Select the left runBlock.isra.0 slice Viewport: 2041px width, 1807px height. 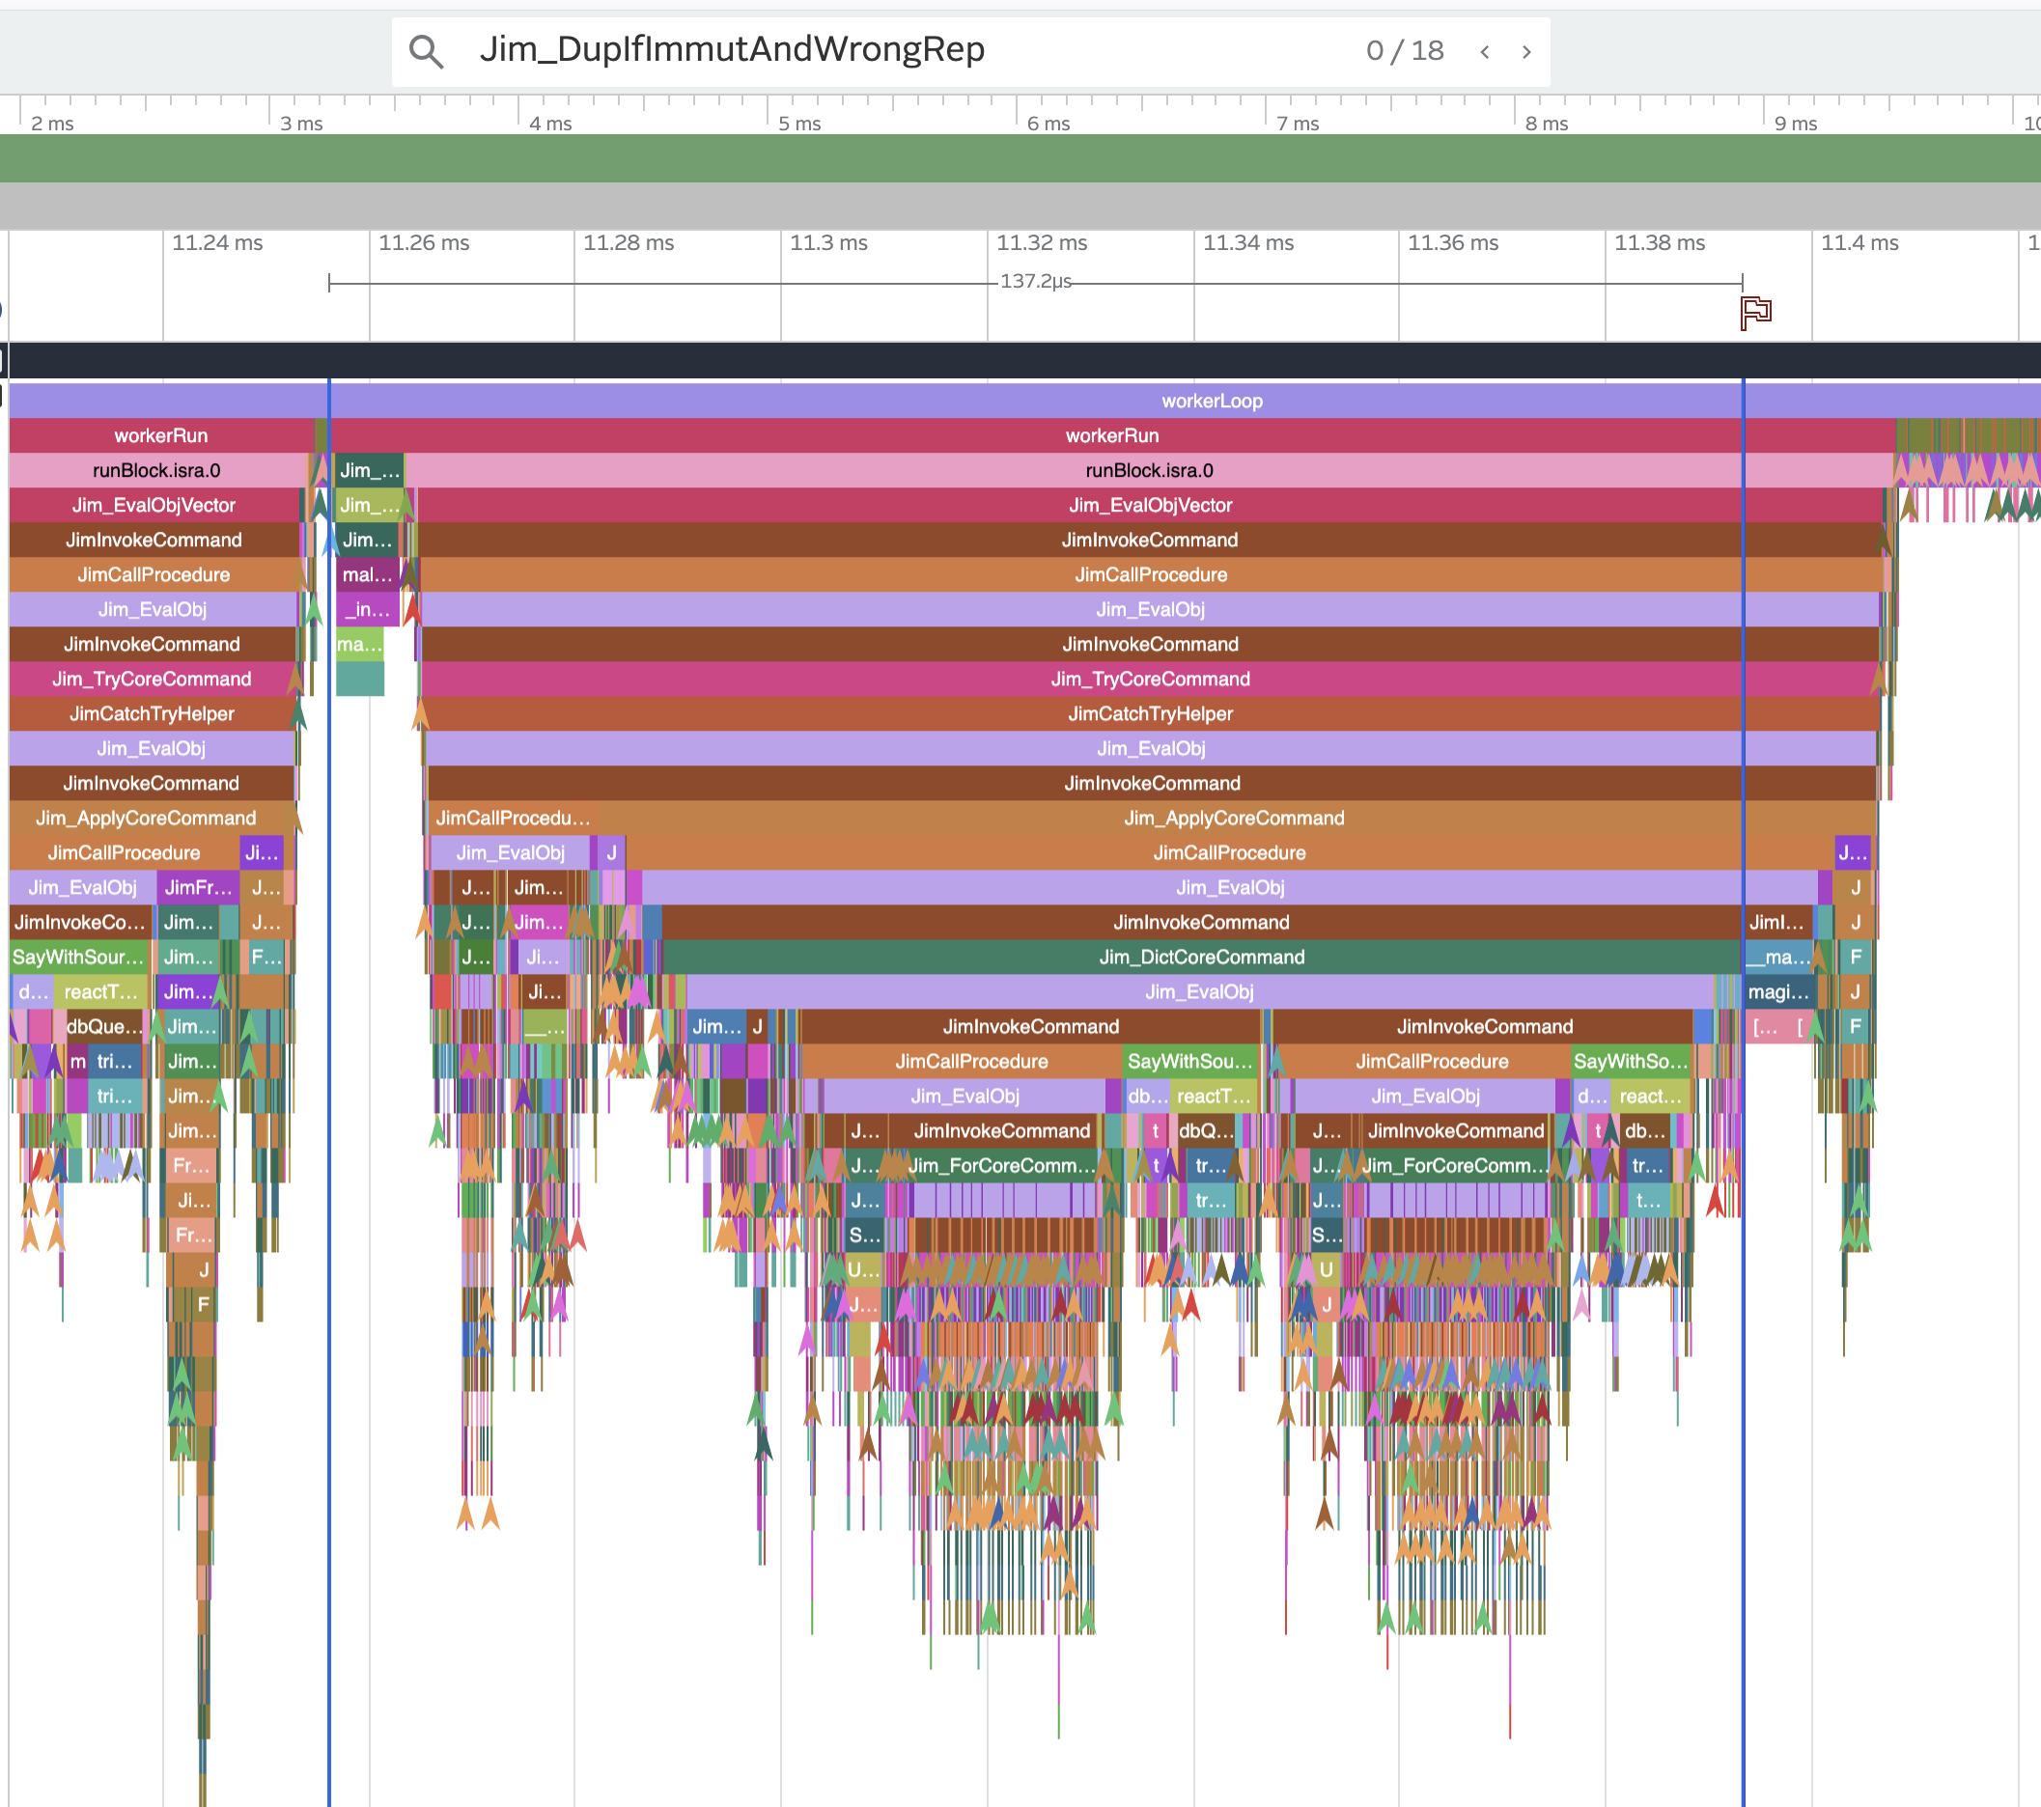click(157, 470)
